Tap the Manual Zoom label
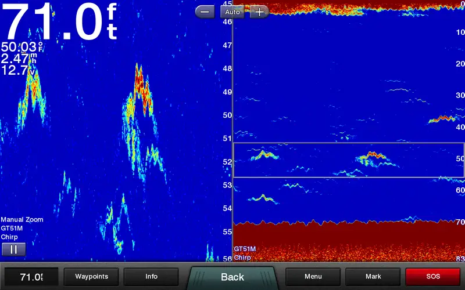The height and width of the screenshot is (290, 465). click(22, 220)
